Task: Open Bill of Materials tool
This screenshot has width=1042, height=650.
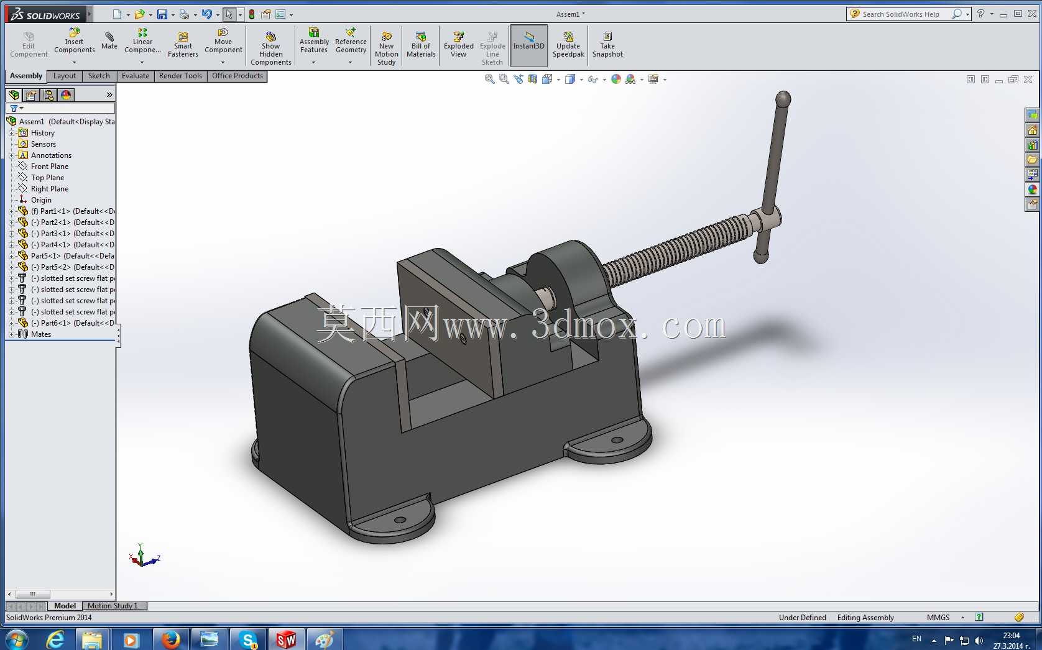Action: coord(421,45)
